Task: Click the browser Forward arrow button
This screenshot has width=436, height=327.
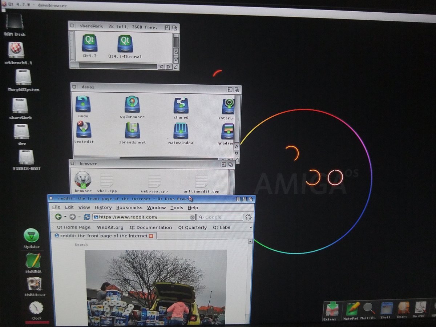Action: [73, 217]
